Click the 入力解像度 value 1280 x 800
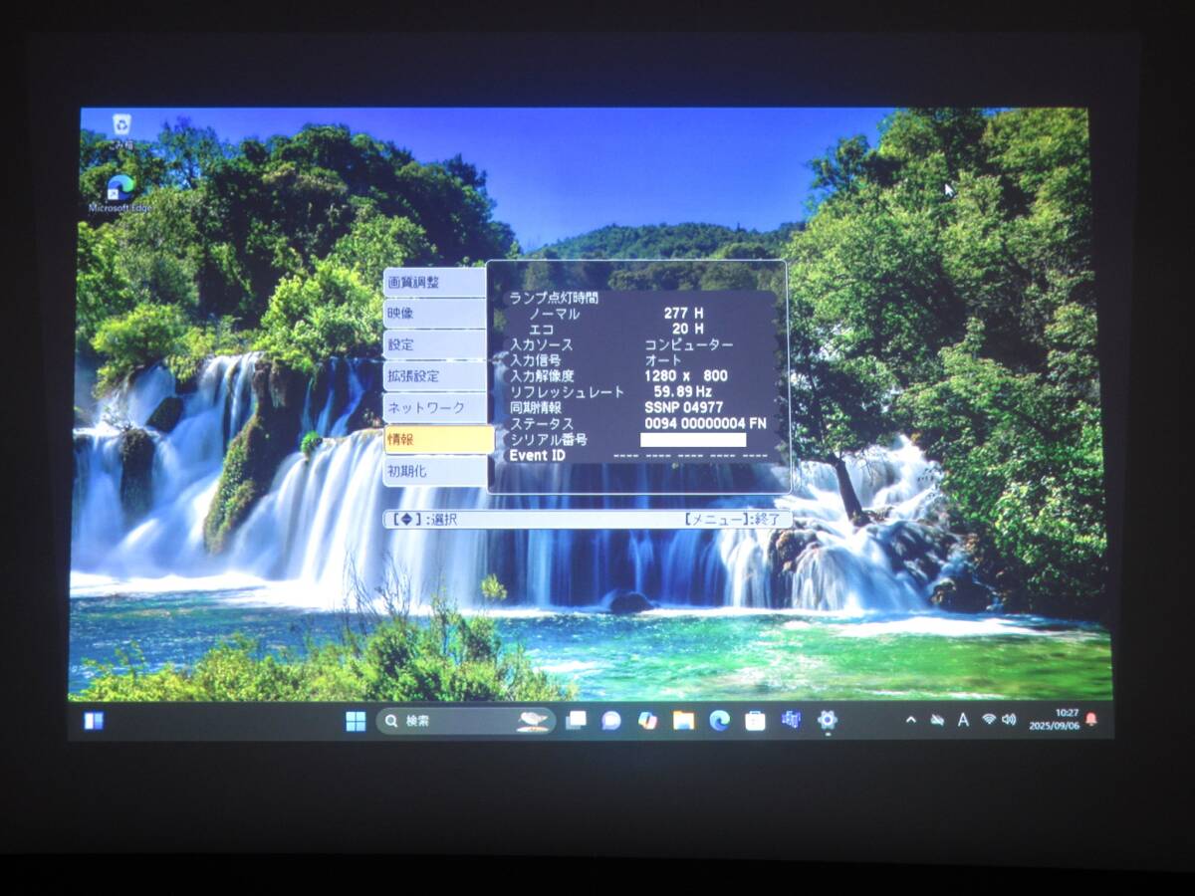The height and width of the screenshot is (896, 1195). pos(686,376)
